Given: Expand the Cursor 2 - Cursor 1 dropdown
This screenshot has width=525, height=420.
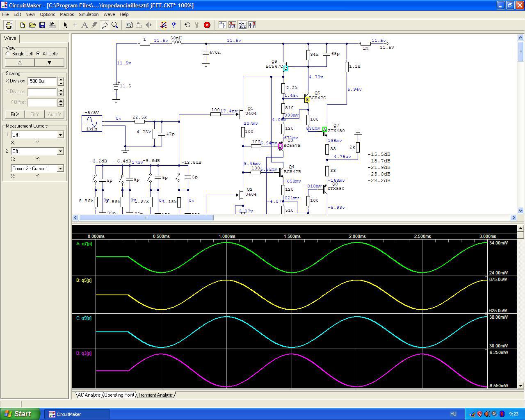Looking at the screenshot, I should (x=60, y=169).
